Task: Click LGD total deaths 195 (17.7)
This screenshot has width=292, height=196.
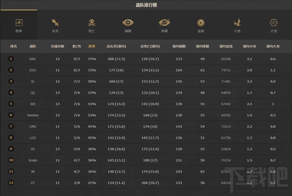Action: tap(150, 138)
